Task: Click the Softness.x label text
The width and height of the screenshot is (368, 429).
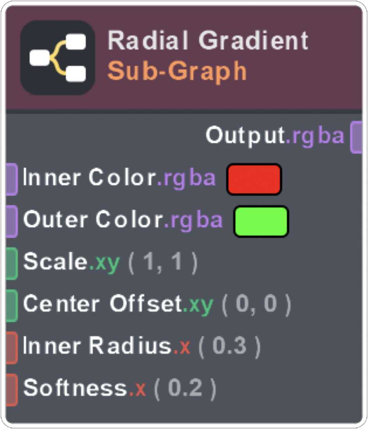Action: [x=85, y=388]
